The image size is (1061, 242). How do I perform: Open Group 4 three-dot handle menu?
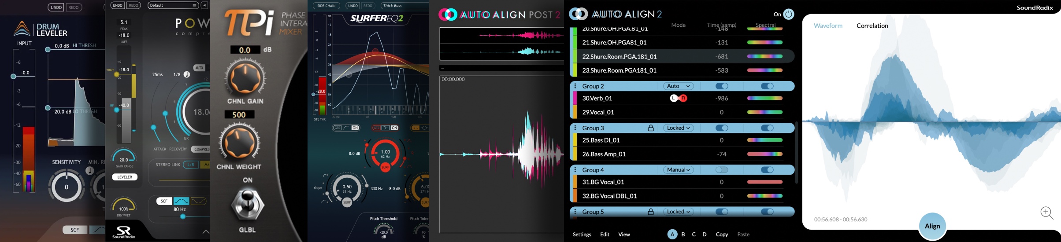coord(575,169)
